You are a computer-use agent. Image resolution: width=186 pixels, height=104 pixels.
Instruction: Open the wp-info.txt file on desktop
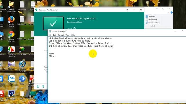[22, 6]
